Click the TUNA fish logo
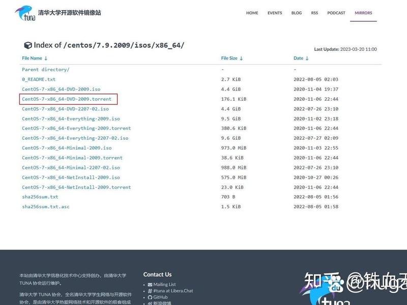407x305 pixels. click(x=25, y=13)
